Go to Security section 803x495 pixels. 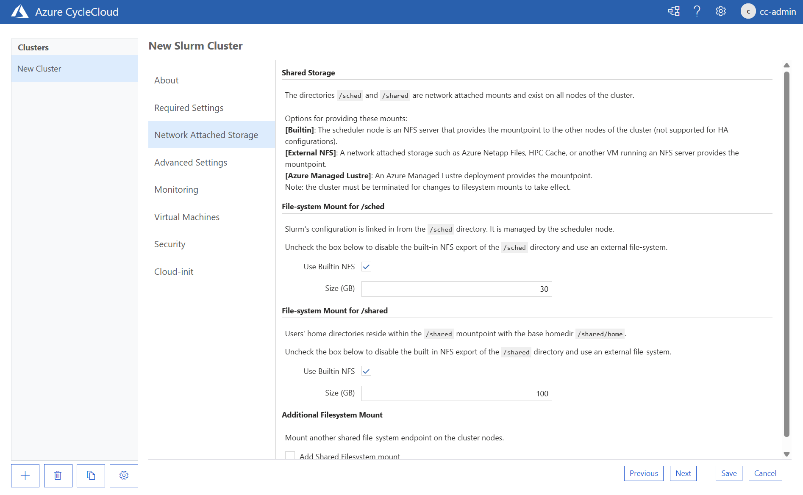click(x=211, y=244)
